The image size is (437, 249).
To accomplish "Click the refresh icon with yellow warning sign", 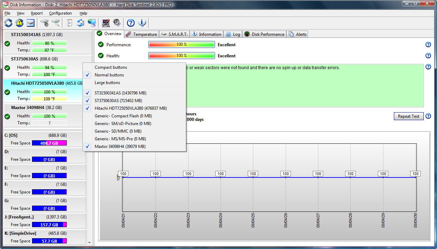I will (19, 23).
